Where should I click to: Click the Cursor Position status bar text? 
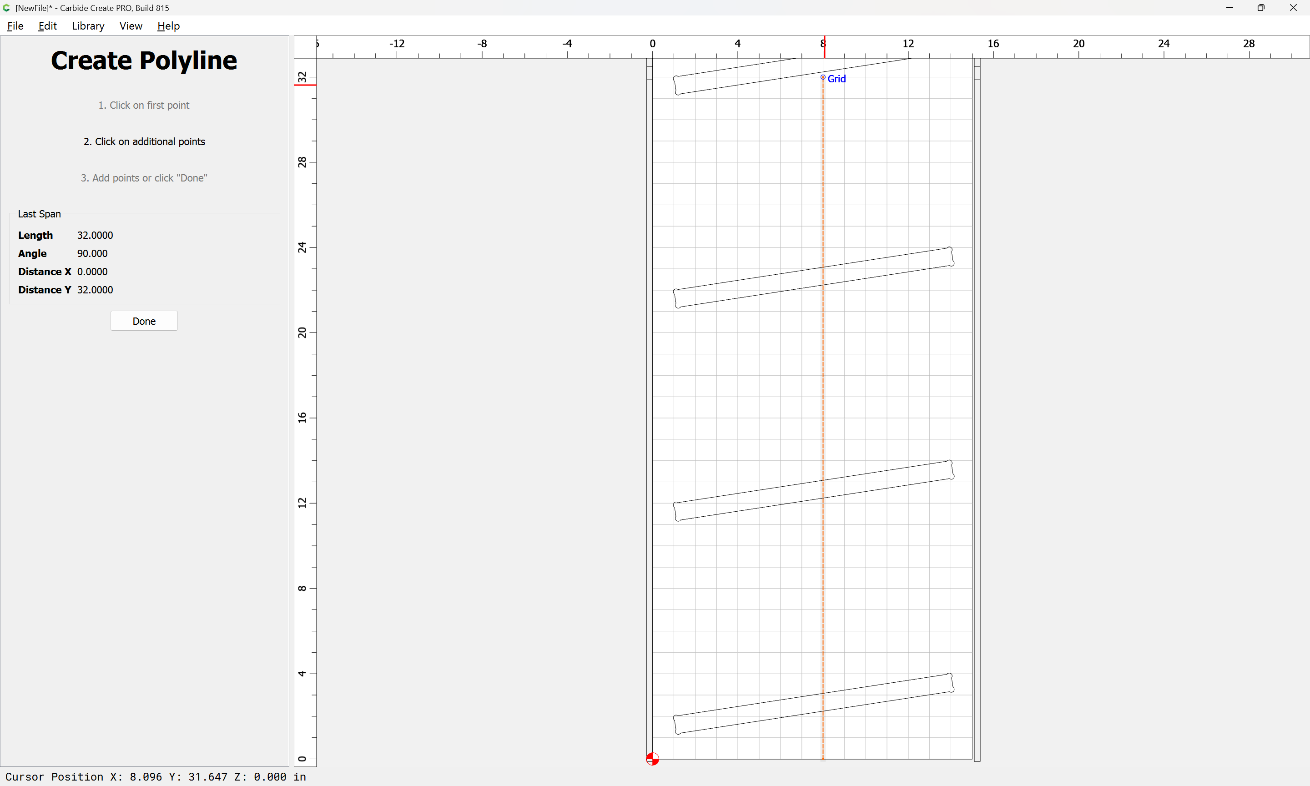156,776
